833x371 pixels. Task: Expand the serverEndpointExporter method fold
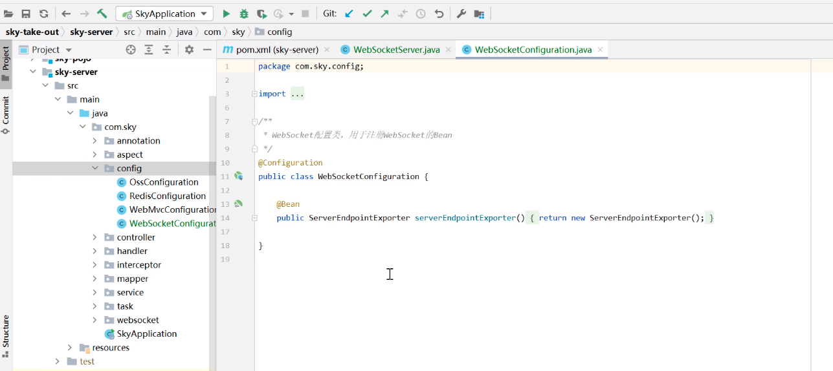tap(254, 218)
